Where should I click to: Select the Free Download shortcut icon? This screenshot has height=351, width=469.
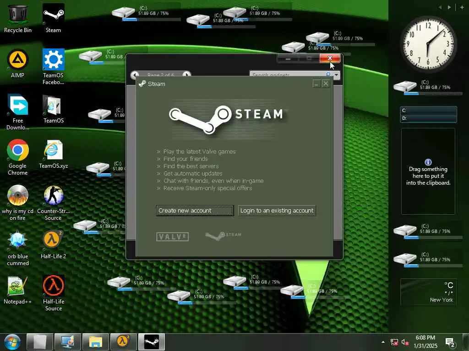(18, 112)
